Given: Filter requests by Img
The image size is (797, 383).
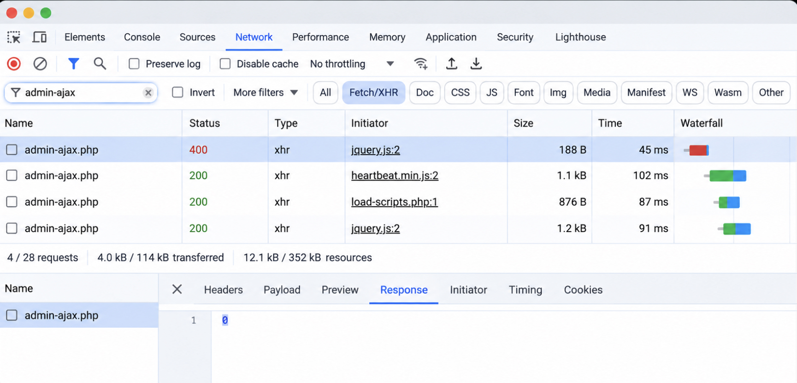Looking at the screenshot, I should pyautogui.click(x=558, y=93).
